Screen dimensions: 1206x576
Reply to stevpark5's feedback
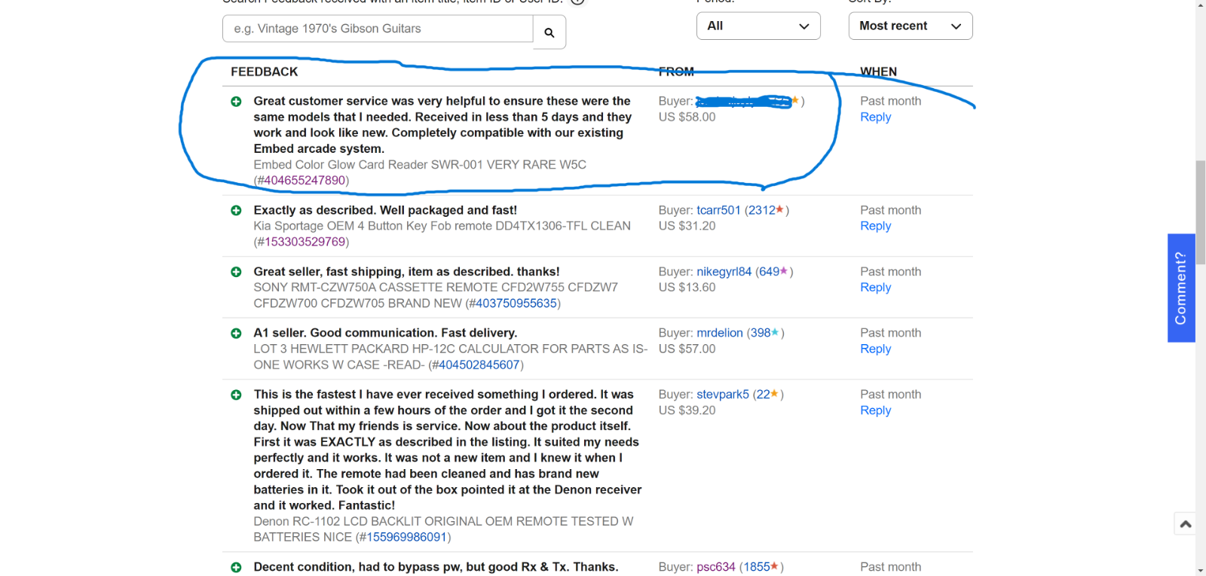875,410
